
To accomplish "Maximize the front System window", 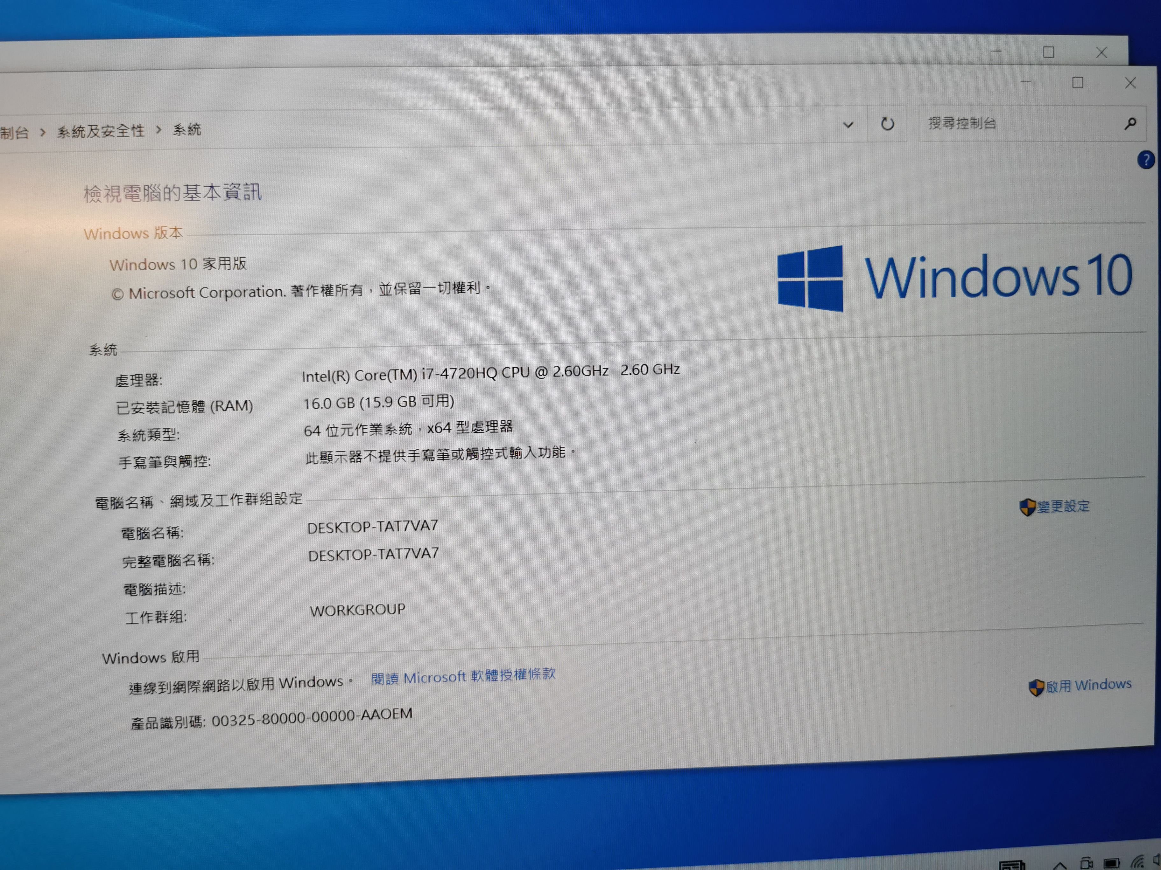I will point(1078,83).
